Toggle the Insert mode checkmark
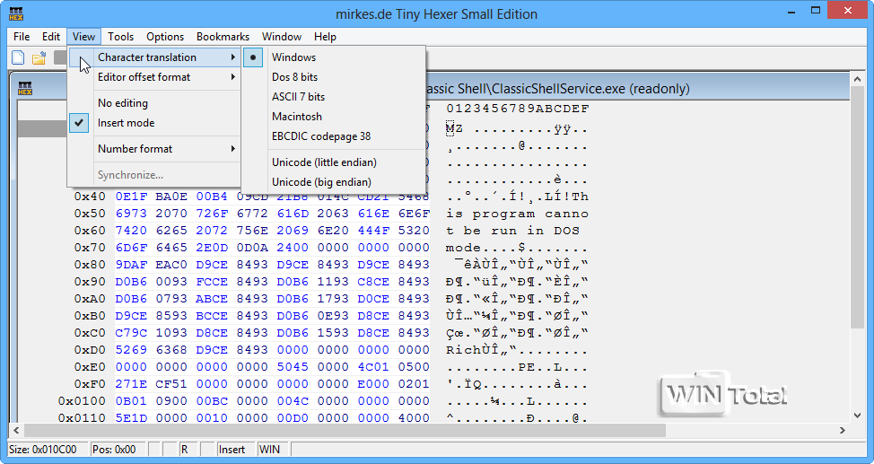Viewport: 874px width, 464px height. tap(126, 123)
